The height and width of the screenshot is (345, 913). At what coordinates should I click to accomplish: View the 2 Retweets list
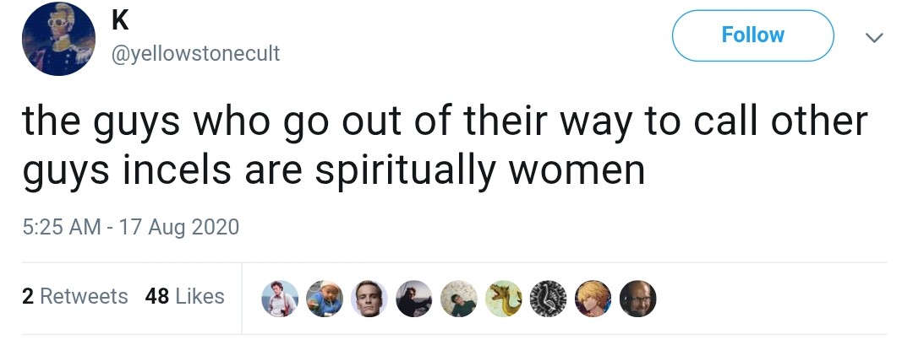[x=75, y=296]
